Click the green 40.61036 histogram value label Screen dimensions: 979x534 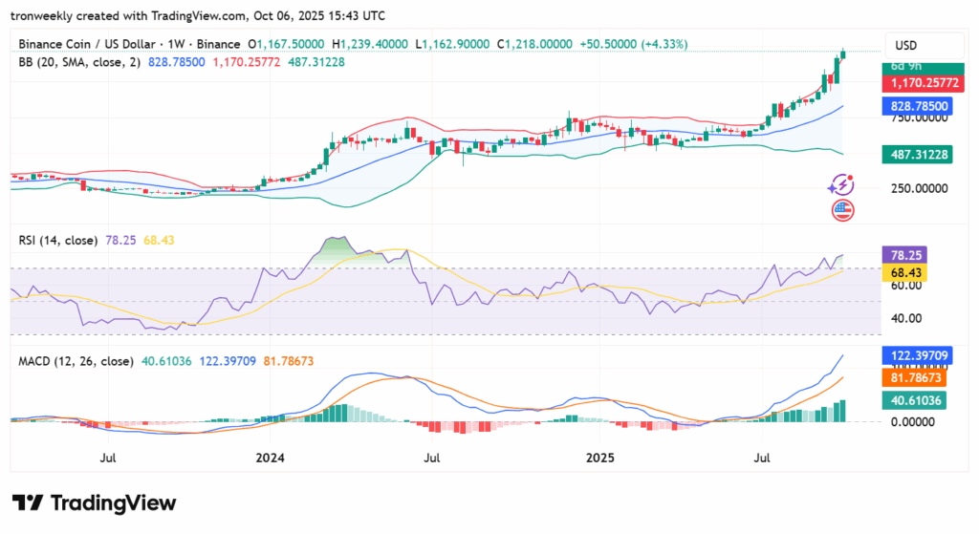(x=918, y=401)
